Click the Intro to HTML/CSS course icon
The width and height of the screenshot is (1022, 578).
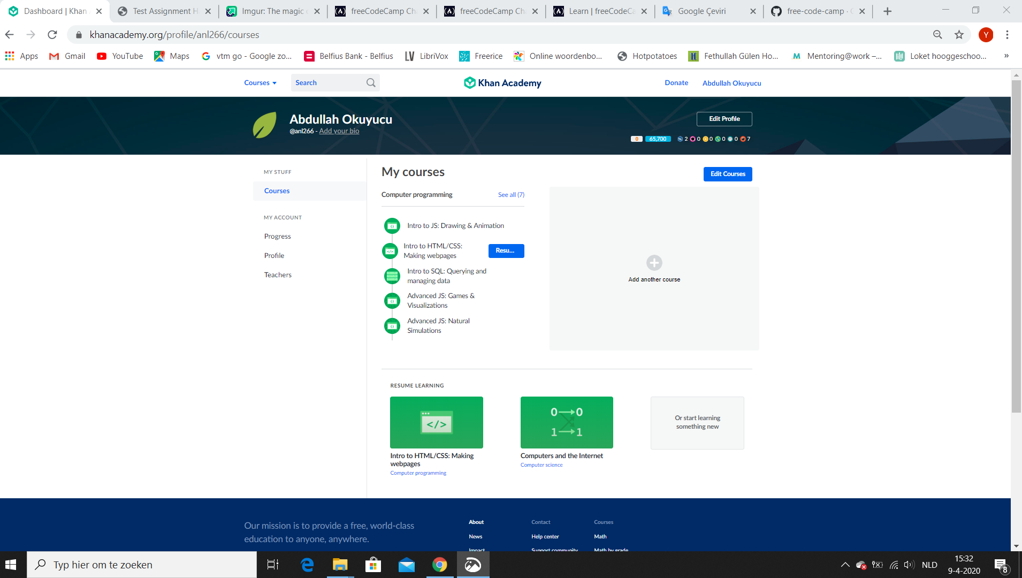[390, 251]
